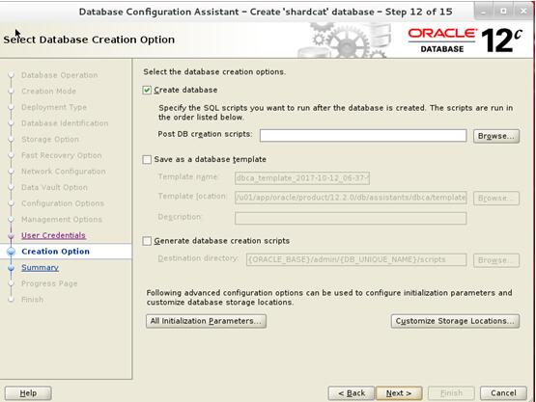The image size is (536, 402).
Task: Cancel the database configuration wizard
Action: point(503,393)
